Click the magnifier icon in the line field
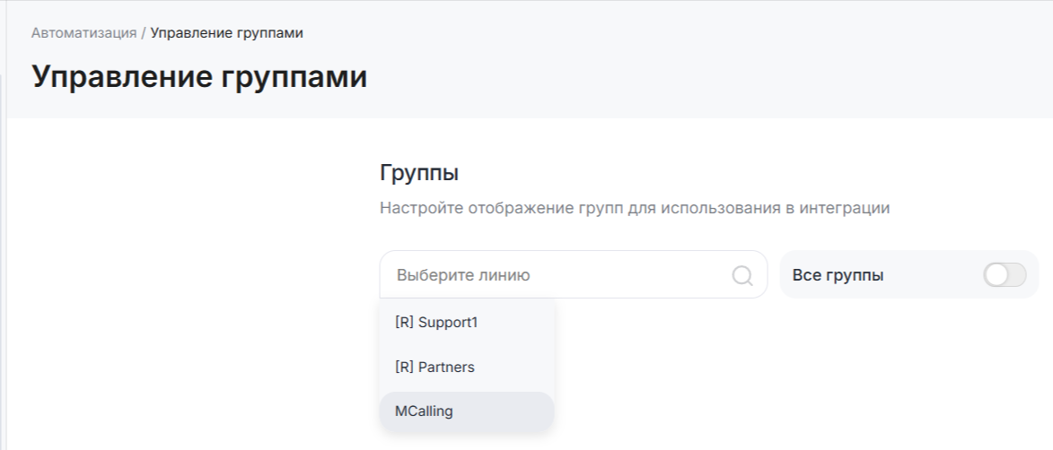The width and height of the screenshot is (1053, 450). pyautogui.click(x=742, y=275)
